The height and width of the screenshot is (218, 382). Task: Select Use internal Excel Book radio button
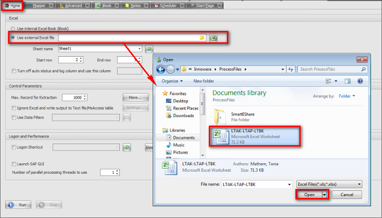point(13,29)
